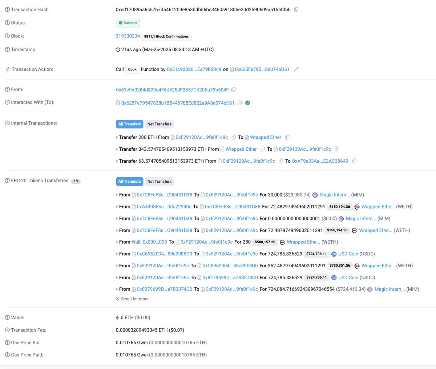The width and height of the screenshot is (436, 369).
Task: Open block 319330234
Action: 127,36
